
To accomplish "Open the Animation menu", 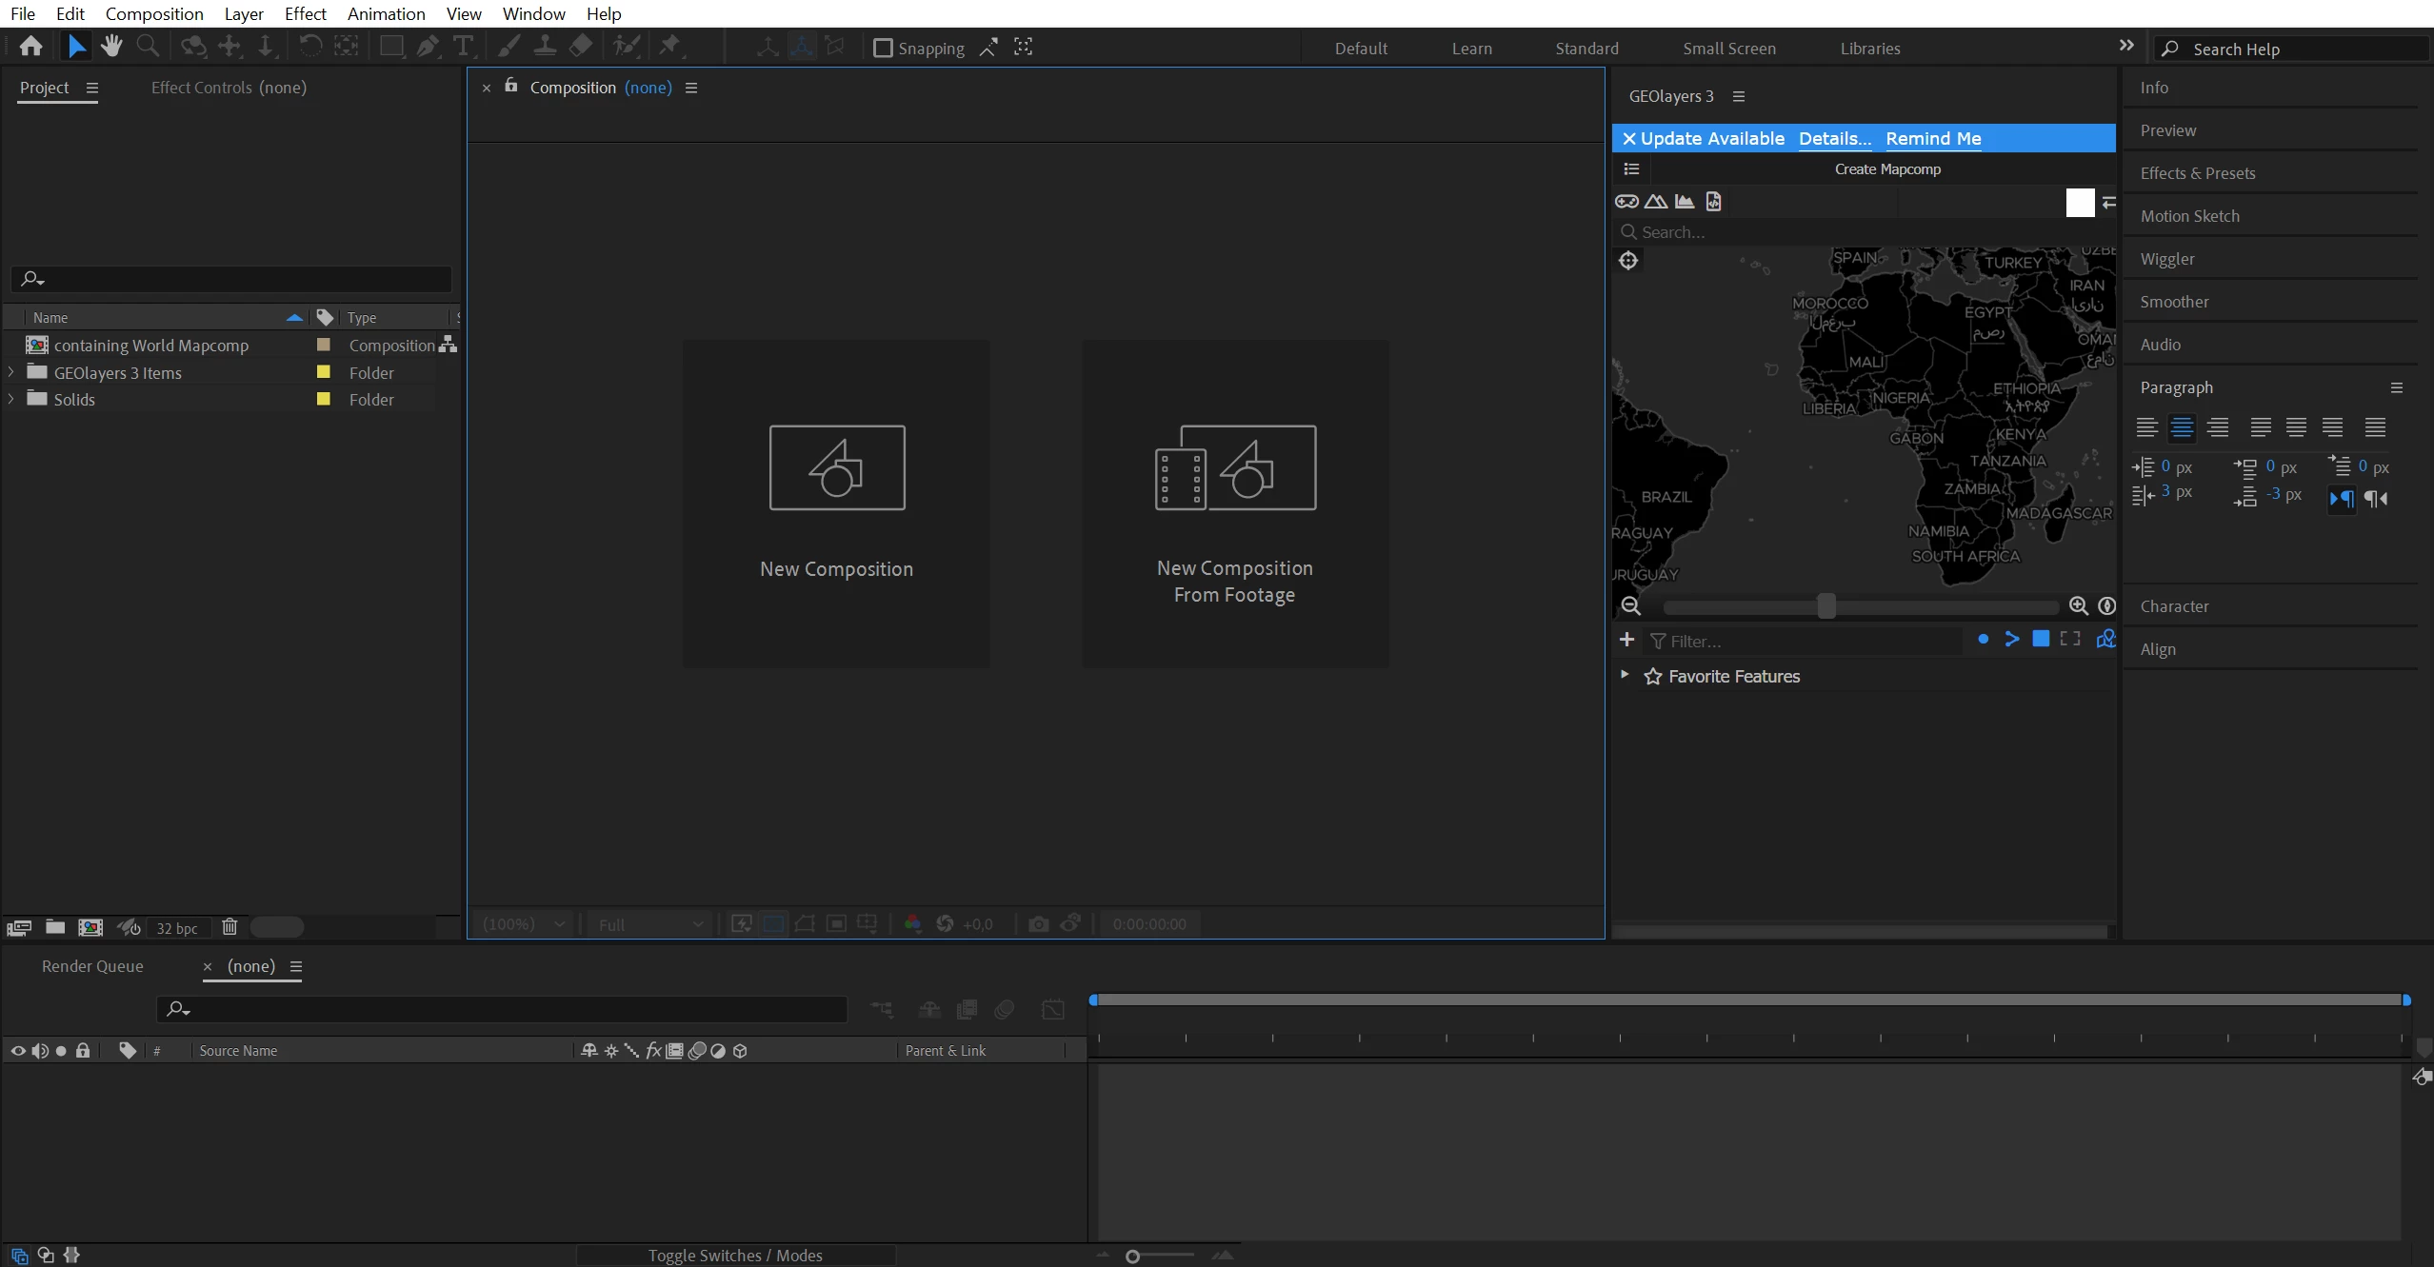I will point(386,13).
